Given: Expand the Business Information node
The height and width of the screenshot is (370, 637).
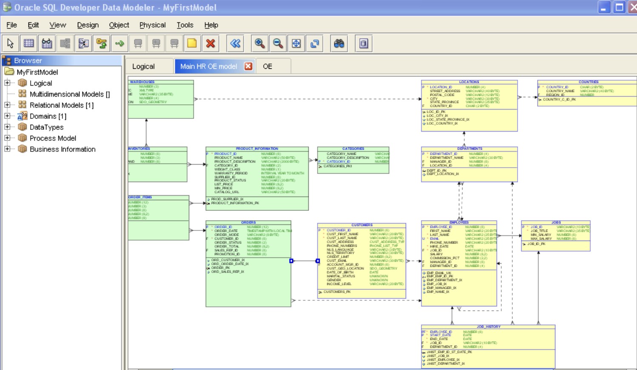Looking at the screenshot, I should tap(7, 149).
